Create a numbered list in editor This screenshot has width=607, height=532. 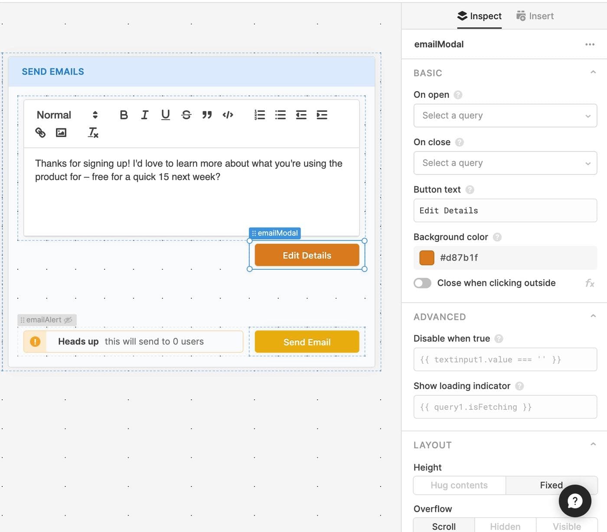coord(259,115)
